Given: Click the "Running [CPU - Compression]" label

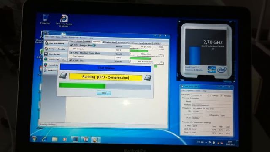Looking at the screenshot, I should pos(105,77).
